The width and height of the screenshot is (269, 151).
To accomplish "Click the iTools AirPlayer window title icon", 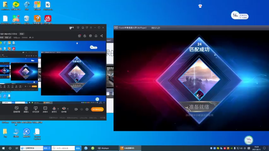I will (x=116, y=28).
